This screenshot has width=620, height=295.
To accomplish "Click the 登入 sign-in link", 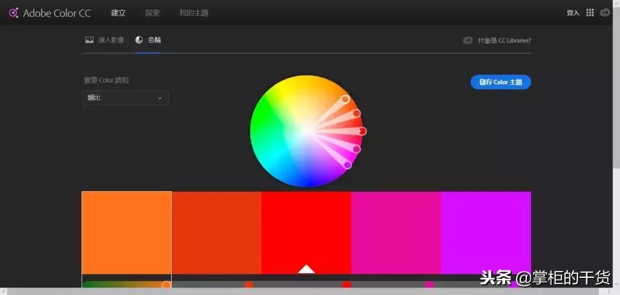I will click(x=573, y=13).
